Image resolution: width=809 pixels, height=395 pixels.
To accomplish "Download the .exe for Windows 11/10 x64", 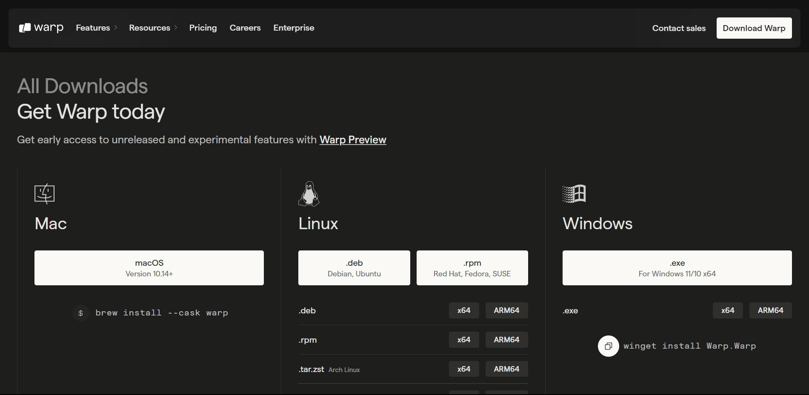I will [x=677, y=268].
